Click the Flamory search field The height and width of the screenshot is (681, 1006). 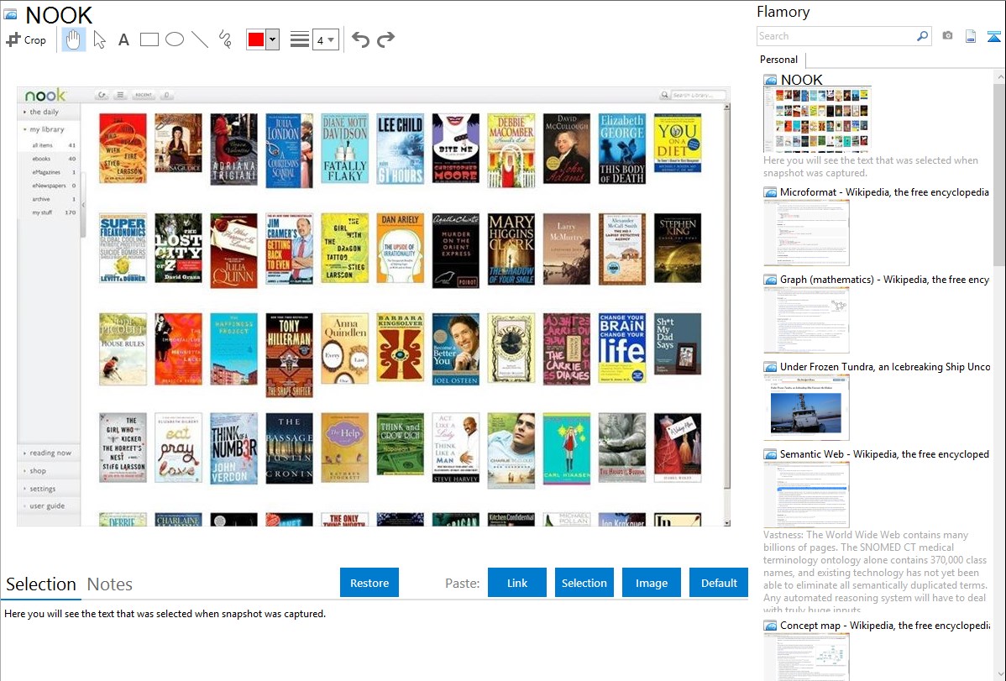(836, 36)
